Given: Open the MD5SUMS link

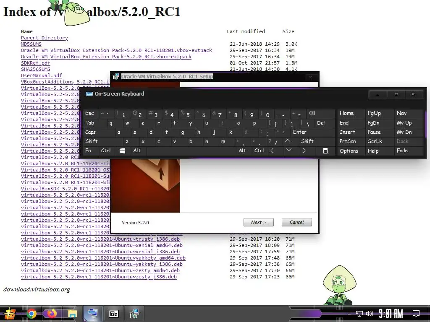Looking at the screenshot, I should (x=31, y=44).
